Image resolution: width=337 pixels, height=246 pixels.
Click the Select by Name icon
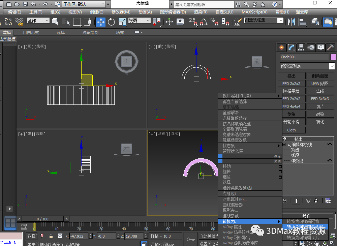point(66,22)
